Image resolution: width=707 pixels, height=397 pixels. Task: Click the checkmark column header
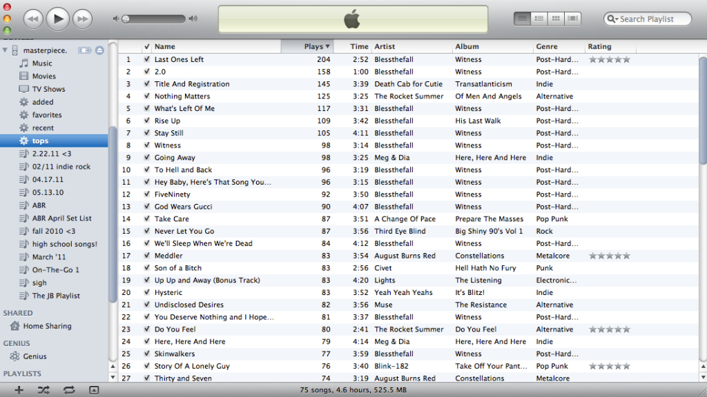(146, 46)
